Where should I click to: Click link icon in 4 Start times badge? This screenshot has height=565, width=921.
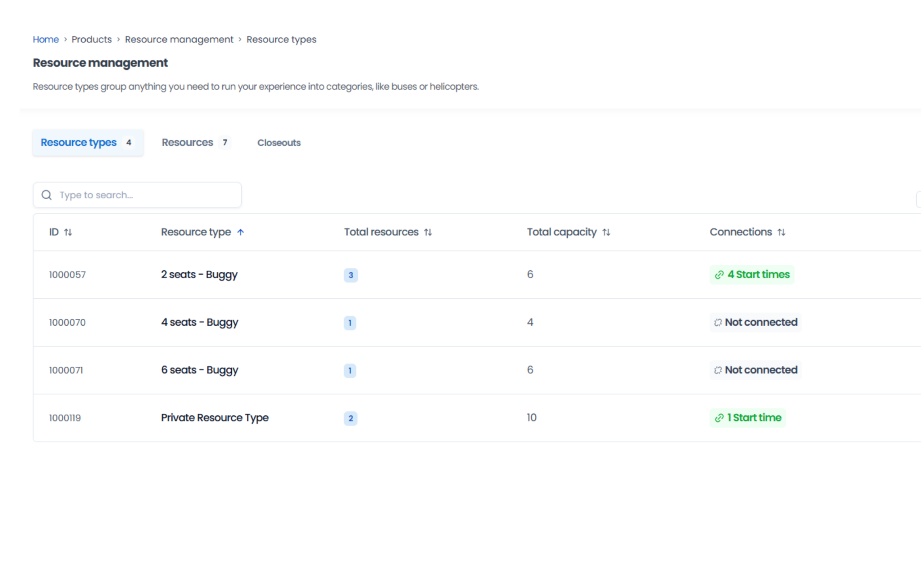pyautogui.click(x=719, y=275)
